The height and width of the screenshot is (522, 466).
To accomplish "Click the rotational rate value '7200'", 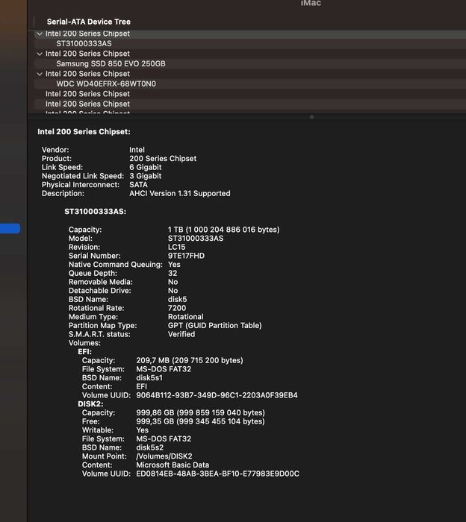I will tap(177, 308).
